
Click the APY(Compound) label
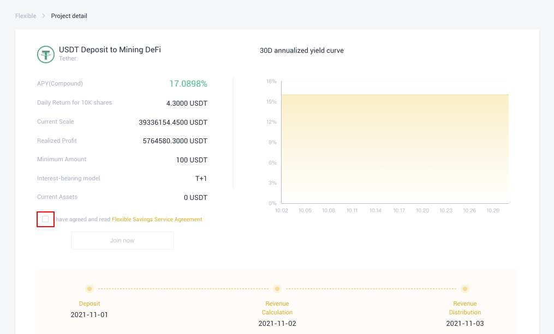[60, 83]
